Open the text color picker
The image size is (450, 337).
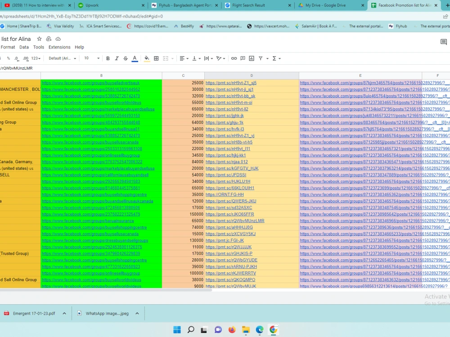click(135, 58)
